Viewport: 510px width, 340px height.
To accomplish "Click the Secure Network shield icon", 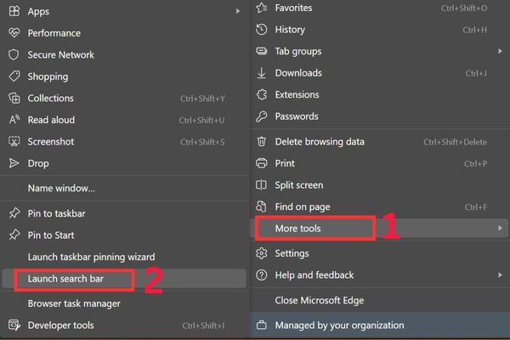I will (x=14, y=54).
